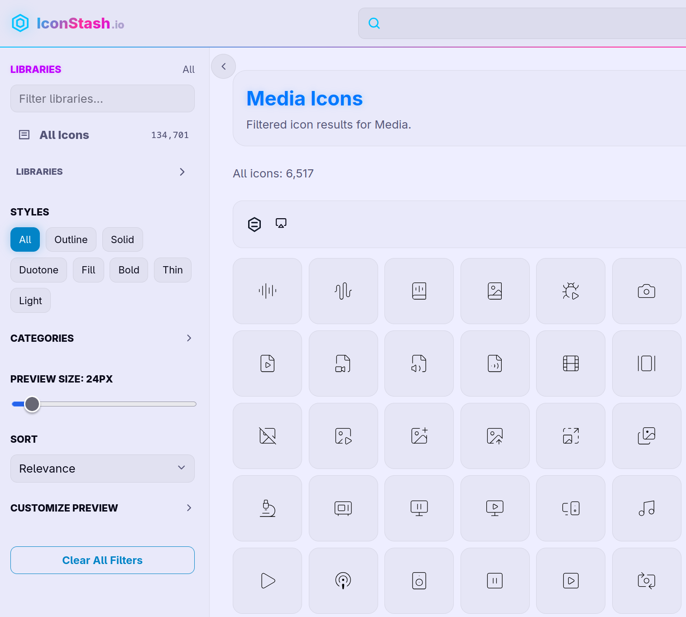Focus the top search input field
686x617 pixels.
pyautogui.click(x=522, y=23)
